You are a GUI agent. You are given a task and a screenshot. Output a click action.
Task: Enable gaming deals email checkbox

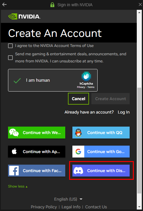coord(10,58)
